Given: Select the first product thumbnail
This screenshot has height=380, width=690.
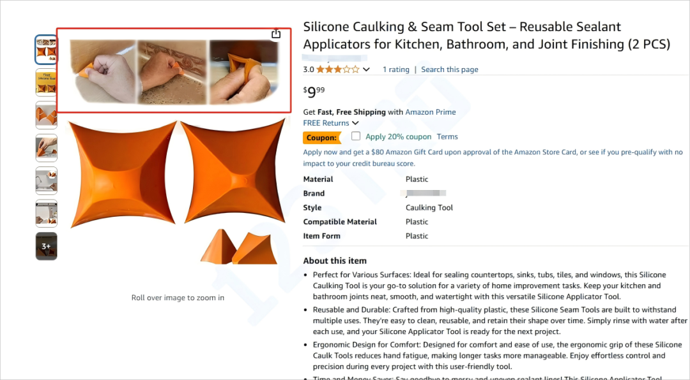Looking at the screenshot, I should point(47,50).
